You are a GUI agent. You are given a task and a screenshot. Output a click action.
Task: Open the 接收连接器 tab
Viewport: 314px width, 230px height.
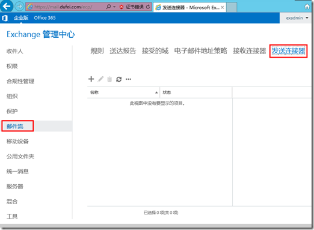(250, 51)
